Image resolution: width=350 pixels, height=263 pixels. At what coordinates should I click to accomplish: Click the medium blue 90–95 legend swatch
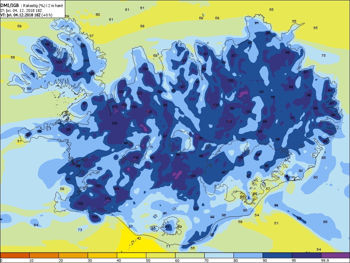coord(278,255)
